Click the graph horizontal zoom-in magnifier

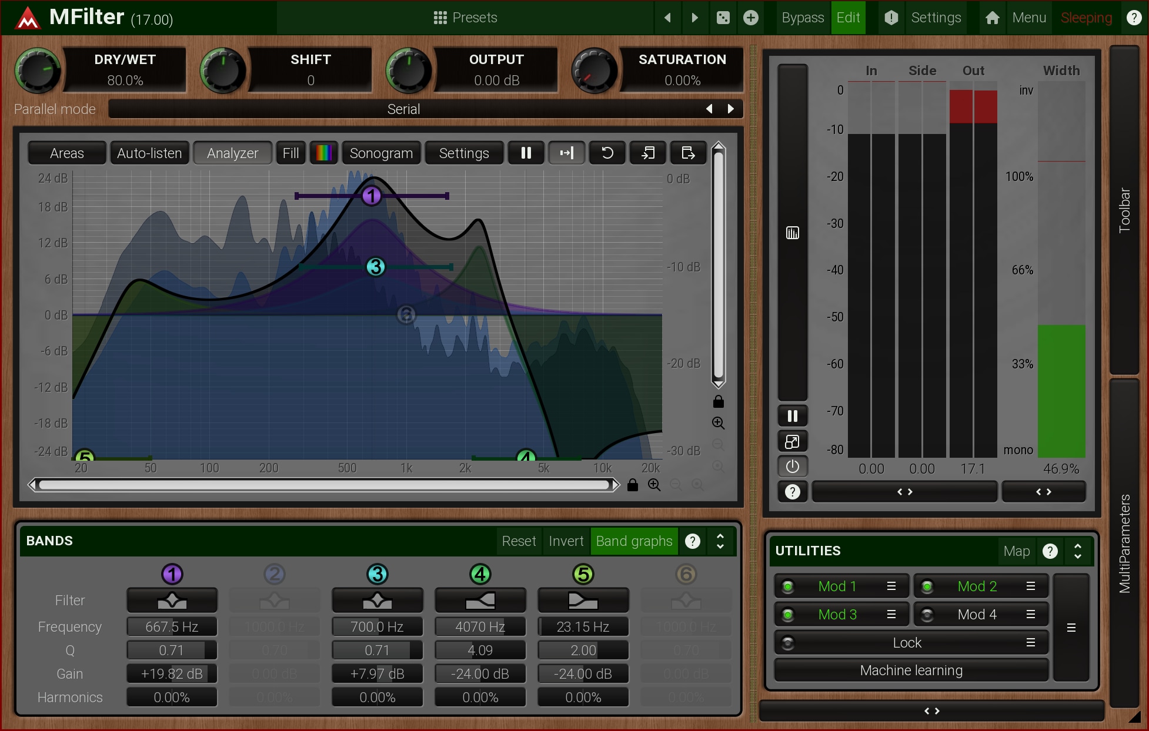[x=654, y=485]
